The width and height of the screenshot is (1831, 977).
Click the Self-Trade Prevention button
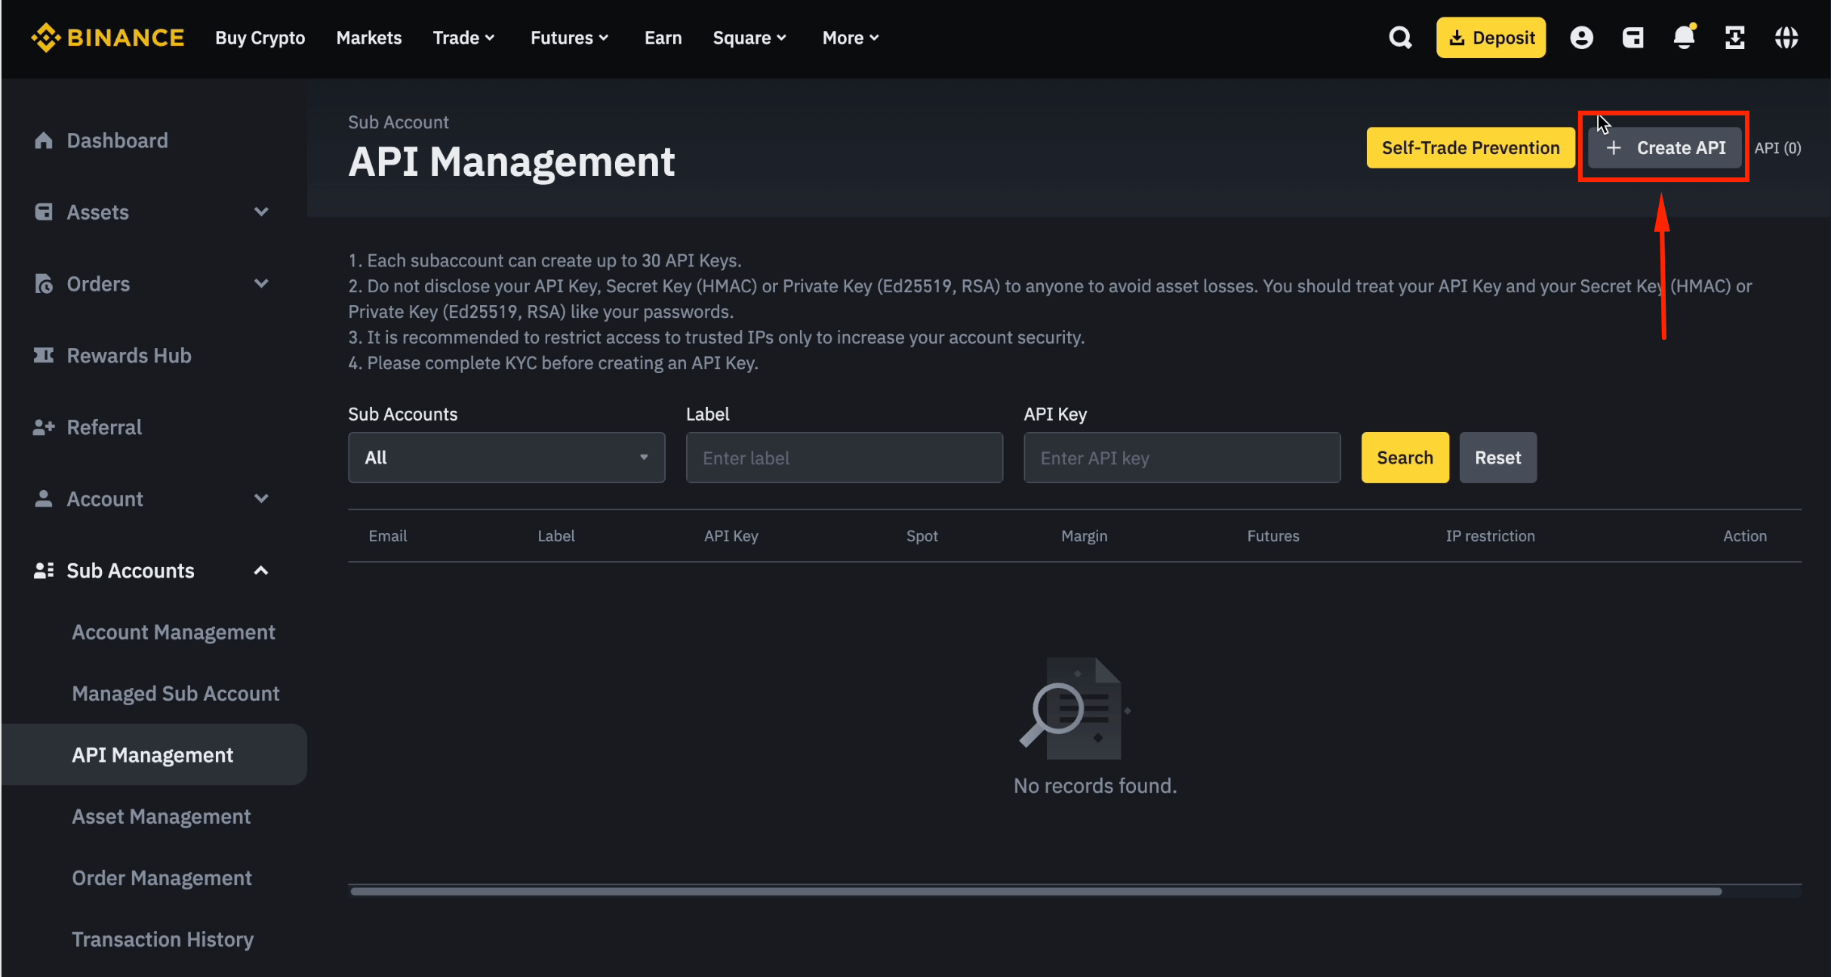(x=1470, y=148)
